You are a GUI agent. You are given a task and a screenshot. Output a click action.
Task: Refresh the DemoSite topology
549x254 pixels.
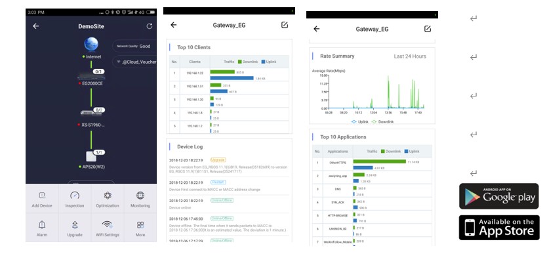click(150, 26)
